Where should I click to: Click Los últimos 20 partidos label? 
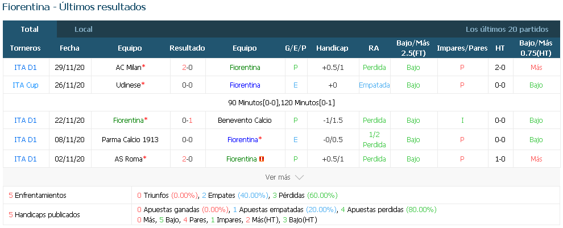point(507,30)
